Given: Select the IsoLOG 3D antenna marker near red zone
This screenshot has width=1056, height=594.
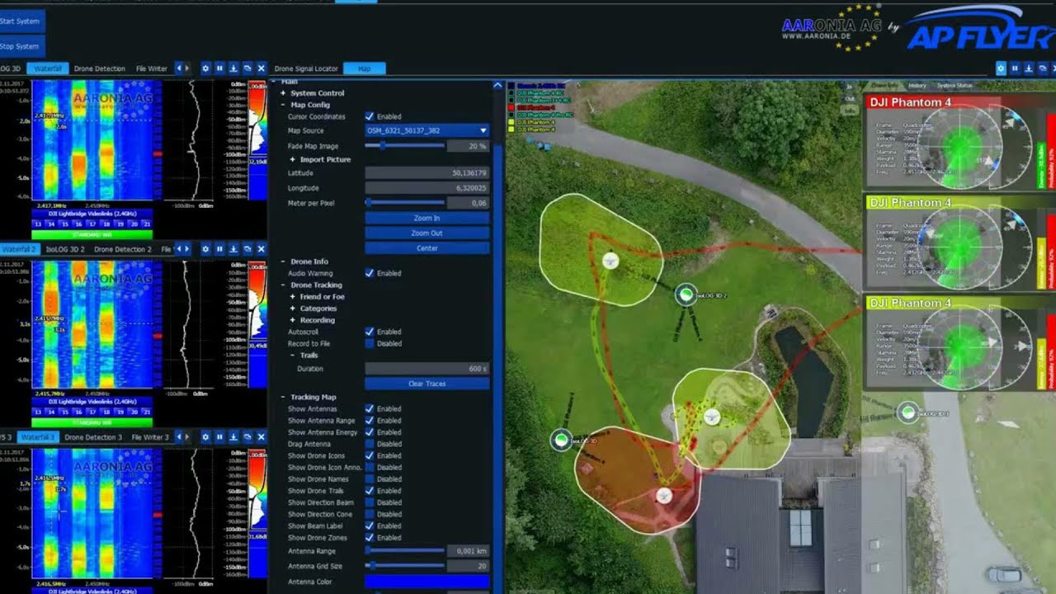Looking at the screenshot, I should pos(561,441).
